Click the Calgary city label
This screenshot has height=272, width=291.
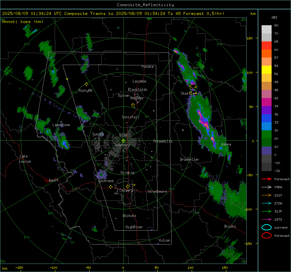126,190
